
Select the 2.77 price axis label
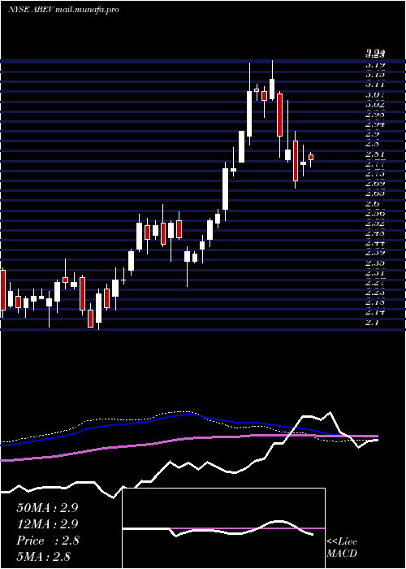point(375,164)
